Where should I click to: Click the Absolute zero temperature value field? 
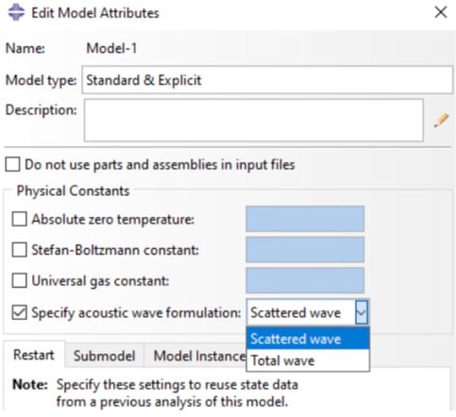click(x=305, y=219)
